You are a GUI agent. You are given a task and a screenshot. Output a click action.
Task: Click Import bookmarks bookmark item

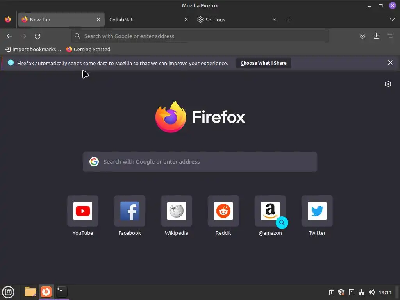click(x=33, y=49)
